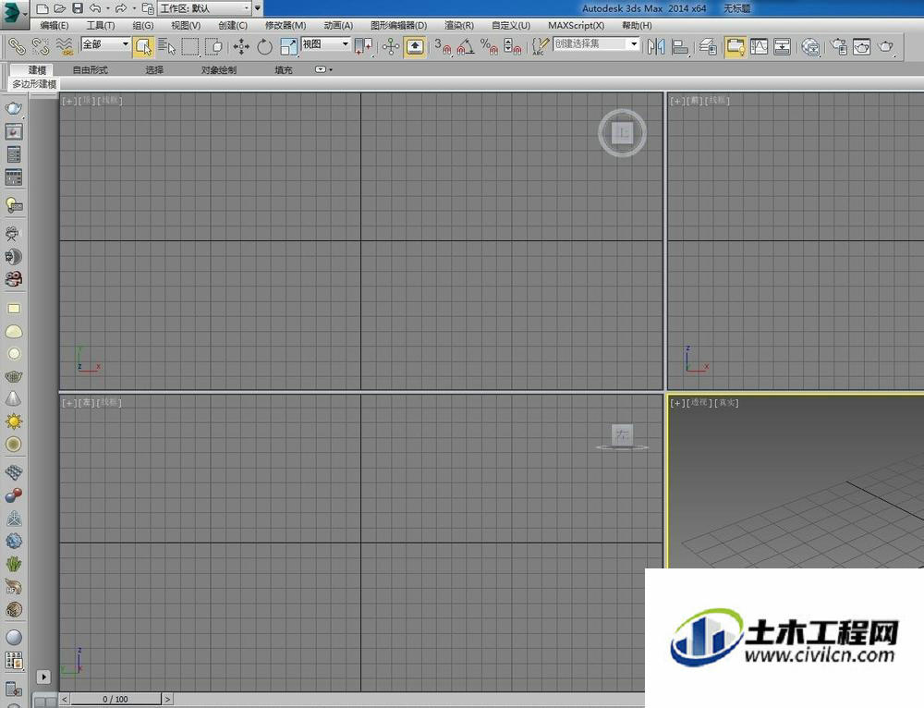Screen dimensions: 924x708
Task: Open the 创建选择集 named selection dropdown
Action: 596,43
